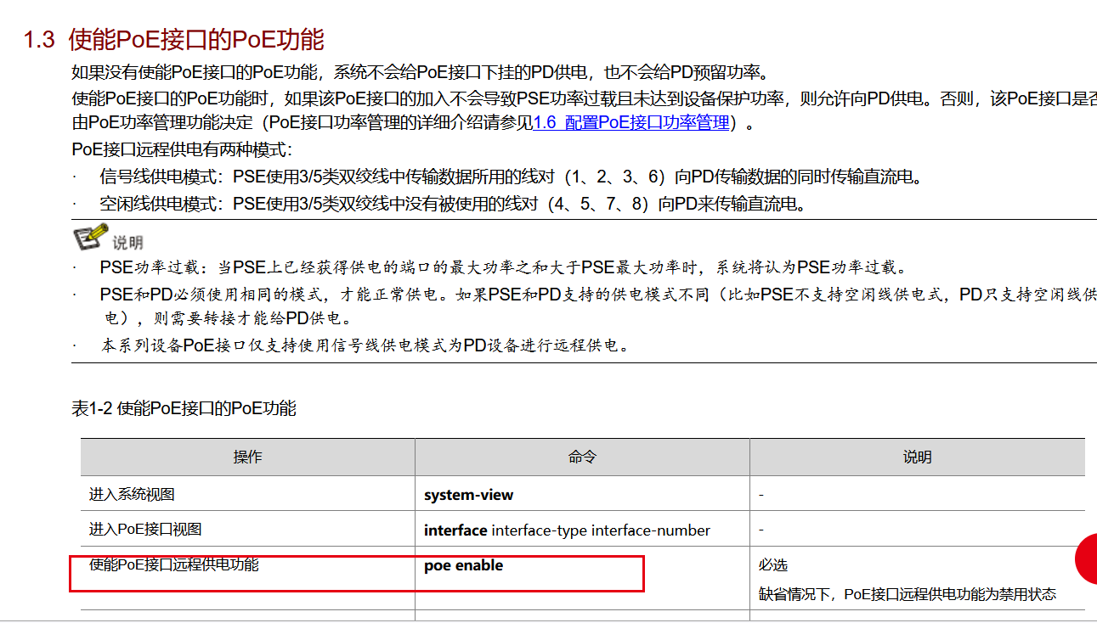
Task: Open the 1.6 配置PoE接口功率管理 link
Action: pyautogui.click(x=631, y=123)
